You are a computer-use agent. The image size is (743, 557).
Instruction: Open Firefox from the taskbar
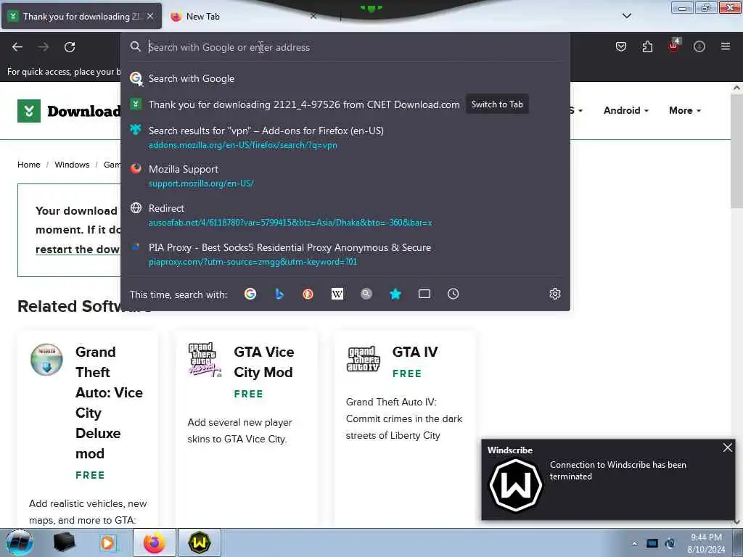[x=154, y=542]
